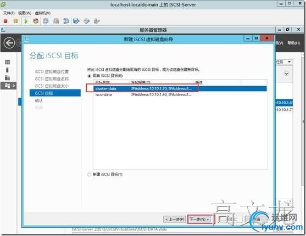Click the 确认 wizard step

[x=38, y=100]
